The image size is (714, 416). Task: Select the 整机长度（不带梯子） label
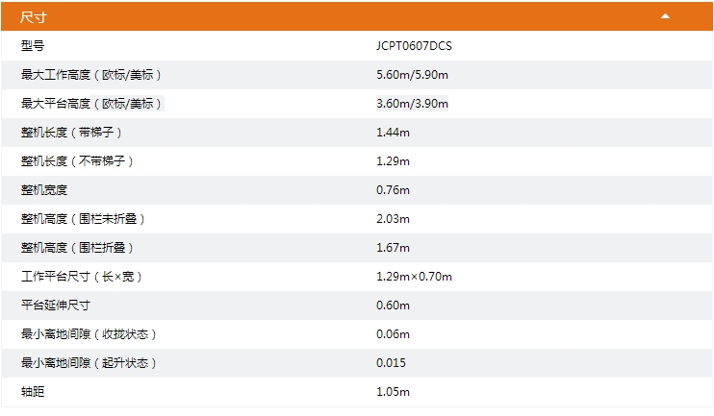click(x=77, y=161)
